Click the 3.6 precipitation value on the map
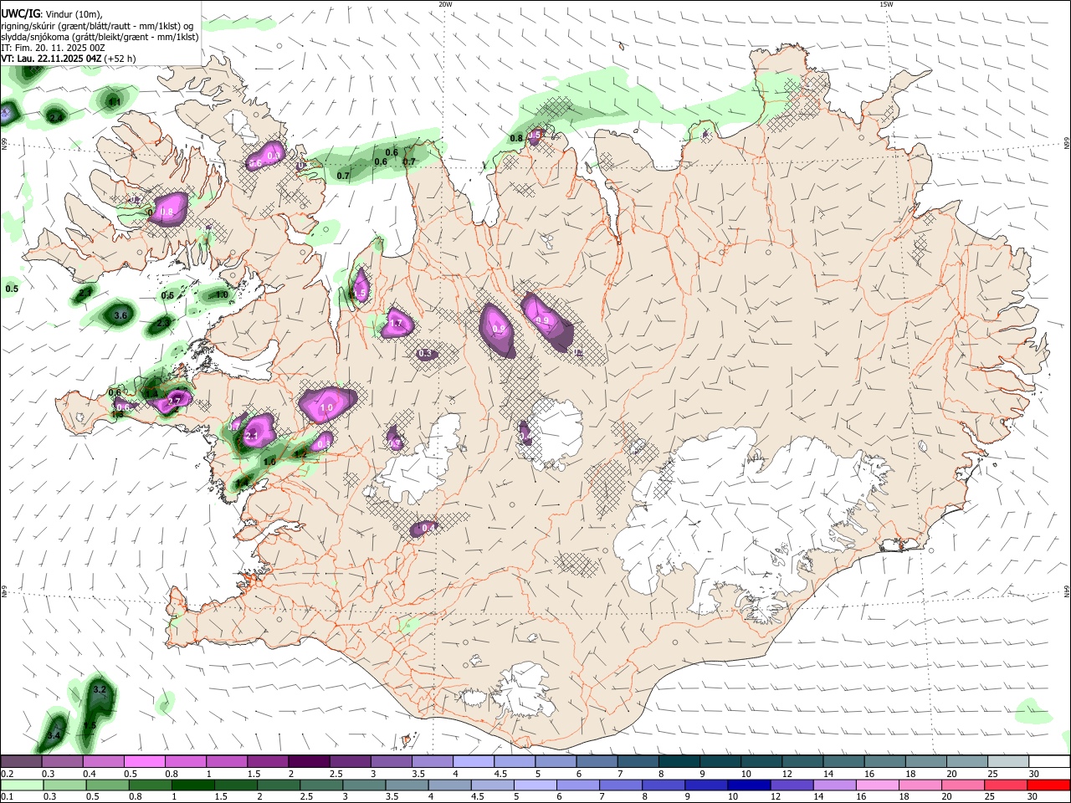The image size is (1071, 803). [x=120, y=315]
